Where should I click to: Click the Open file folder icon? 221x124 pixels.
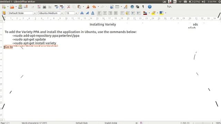coord(12,7)
